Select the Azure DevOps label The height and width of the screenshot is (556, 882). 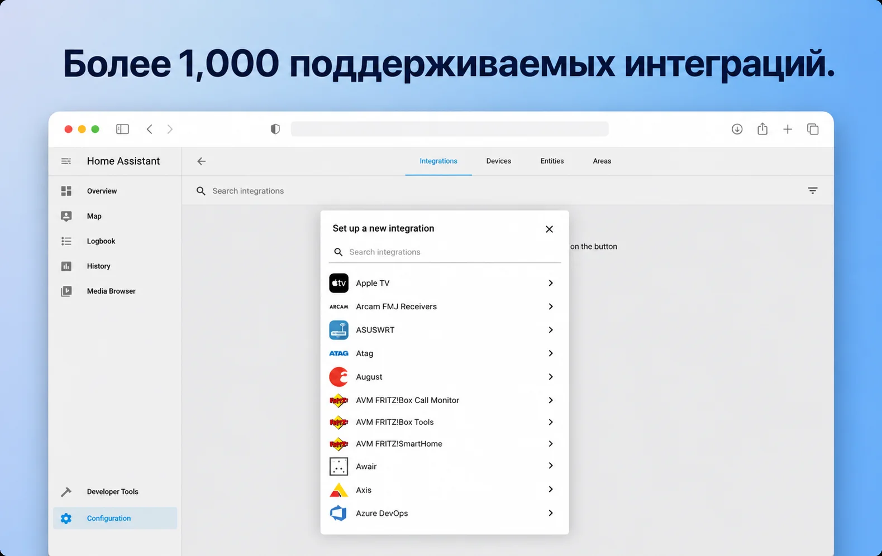(x=382, y=513)
